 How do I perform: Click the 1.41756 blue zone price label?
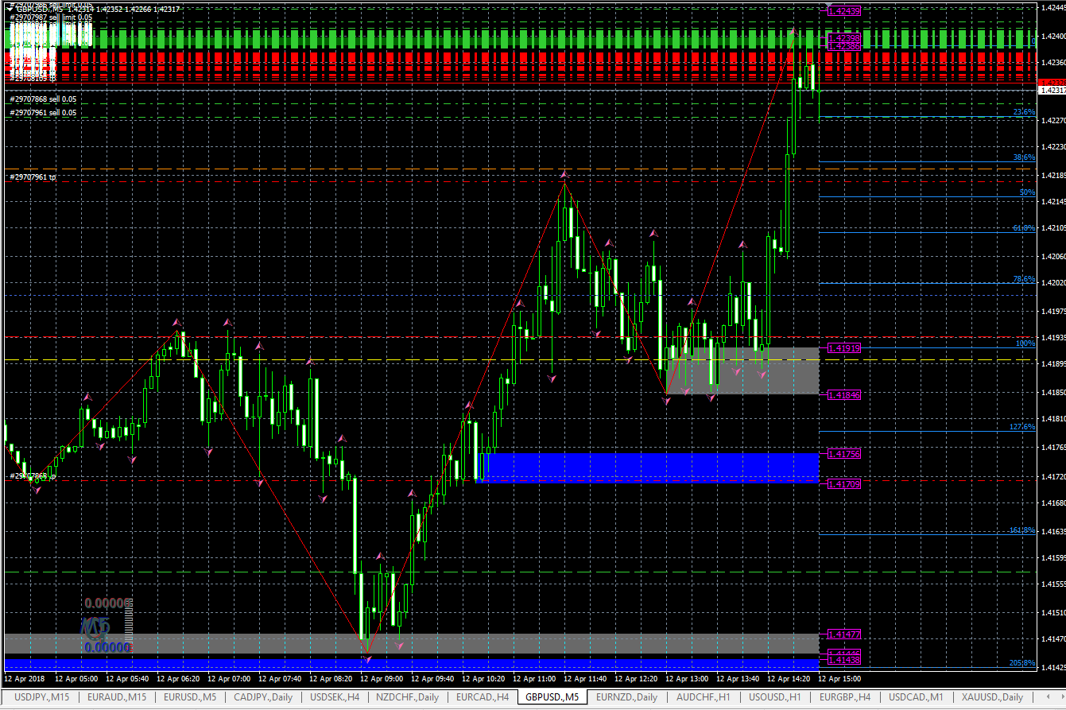tap(844, 454)
